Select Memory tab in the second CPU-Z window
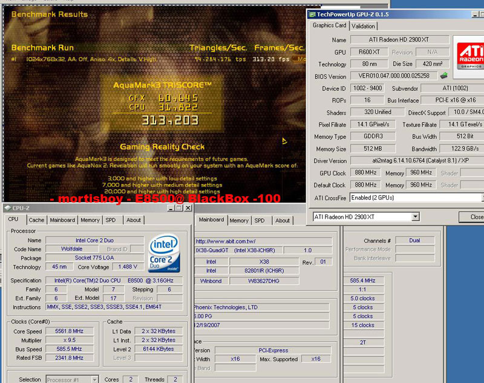Screen dimensions: 484x383 tap(239, 221)
